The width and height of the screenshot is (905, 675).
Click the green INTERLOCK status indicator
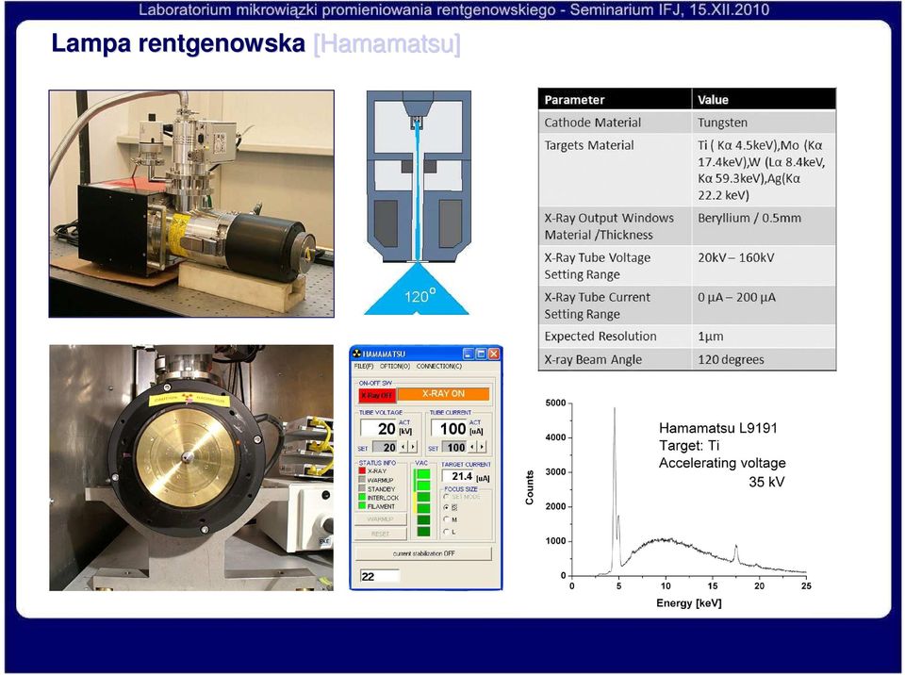pos(362,497)
